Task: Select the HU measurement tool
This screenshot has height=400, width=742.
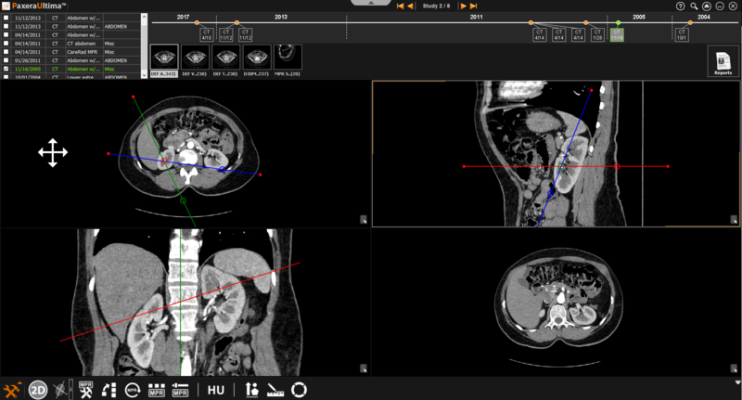Action: (216, 390)
